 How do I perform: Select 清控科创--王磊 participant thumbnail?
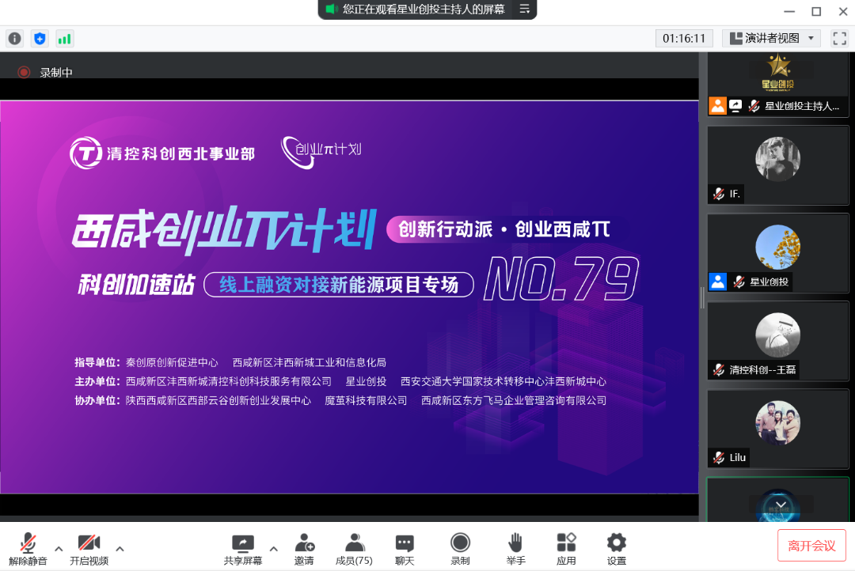click(x=778, y=340)
